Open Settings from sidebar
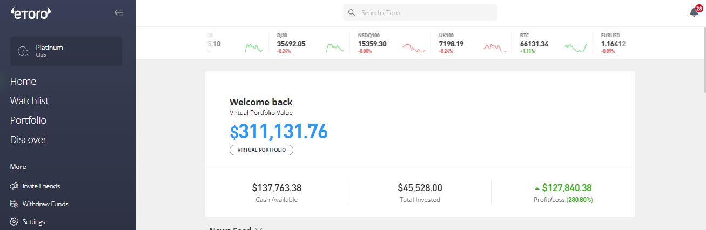706x230 pixels. 33,222
